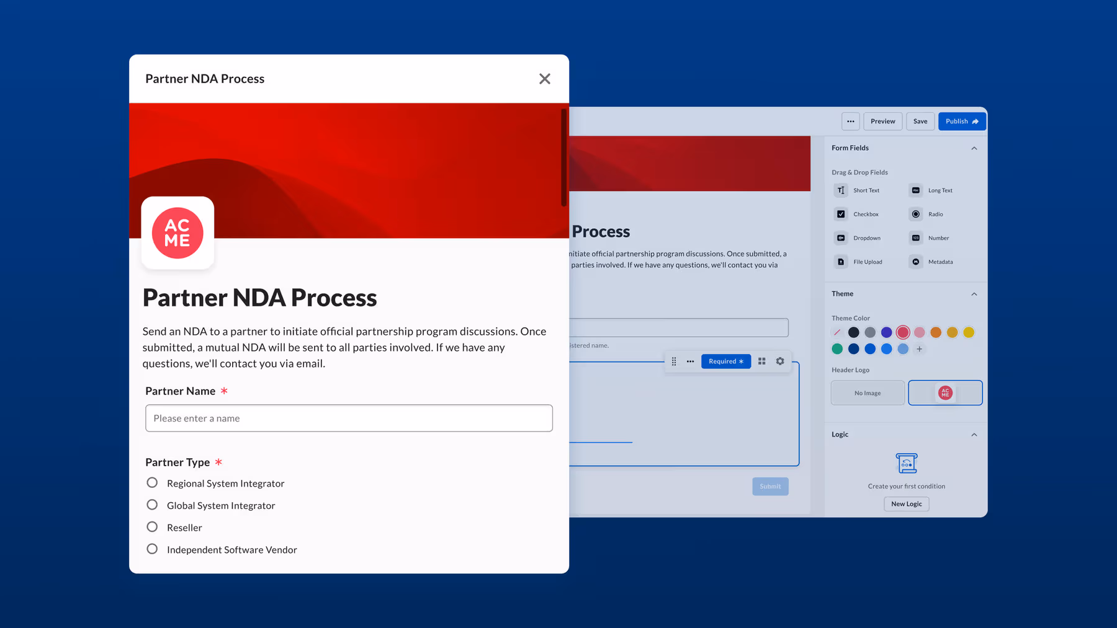
Task: Open field settings gear icon
Action: (x=780, y=361)
